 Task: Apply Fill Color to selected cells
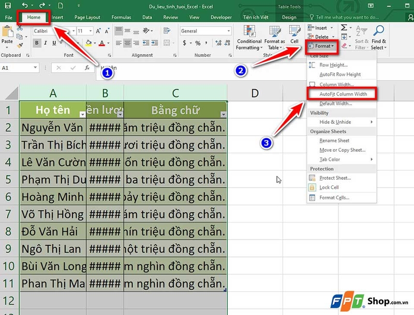(88, 42)
